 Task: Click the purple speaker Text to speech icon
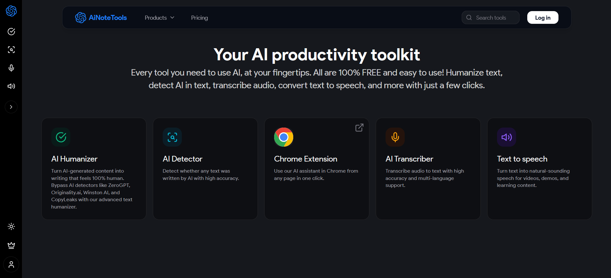coord(507,137)
